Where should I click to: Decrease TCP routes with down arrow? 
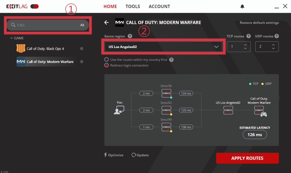click(245, 48)
